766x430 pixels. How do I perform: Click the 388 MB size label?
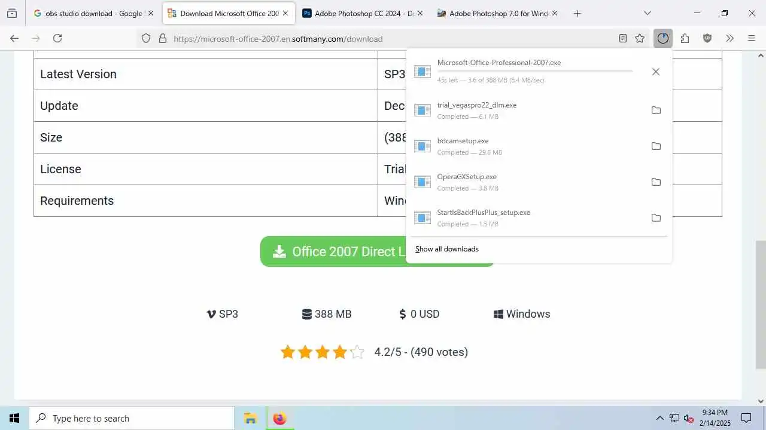pos(327,314)
